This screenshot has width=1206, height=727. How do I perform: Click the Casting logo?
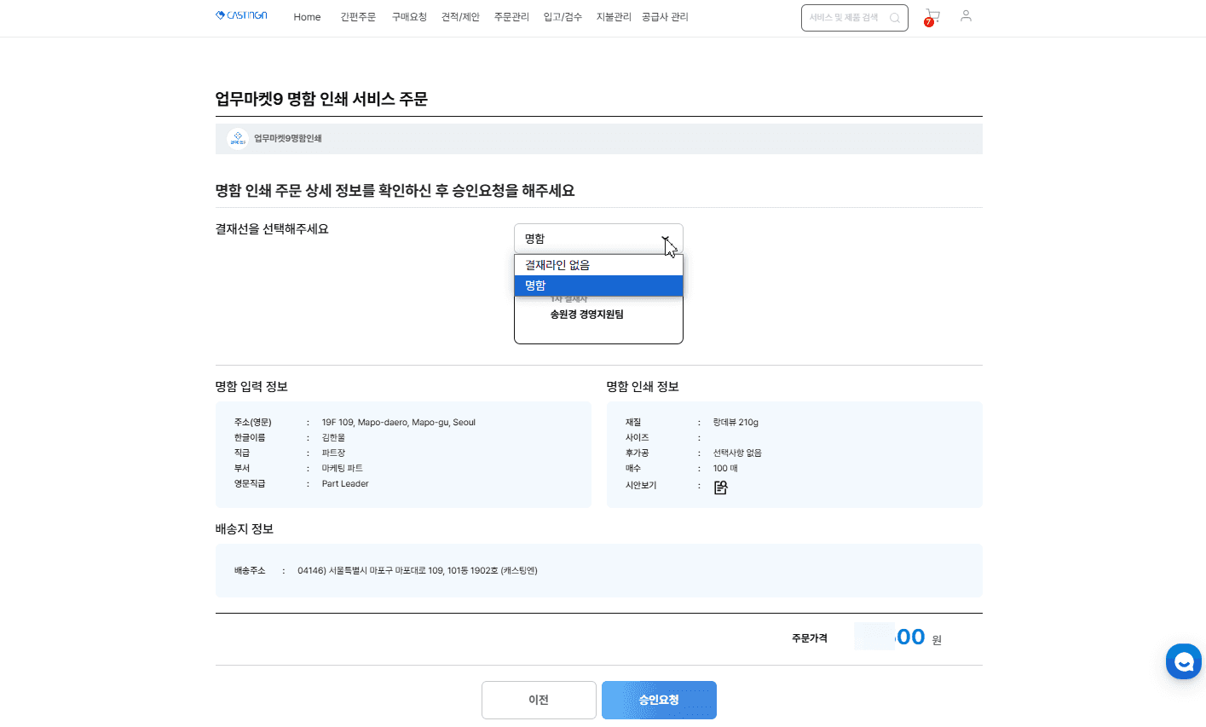241,15
